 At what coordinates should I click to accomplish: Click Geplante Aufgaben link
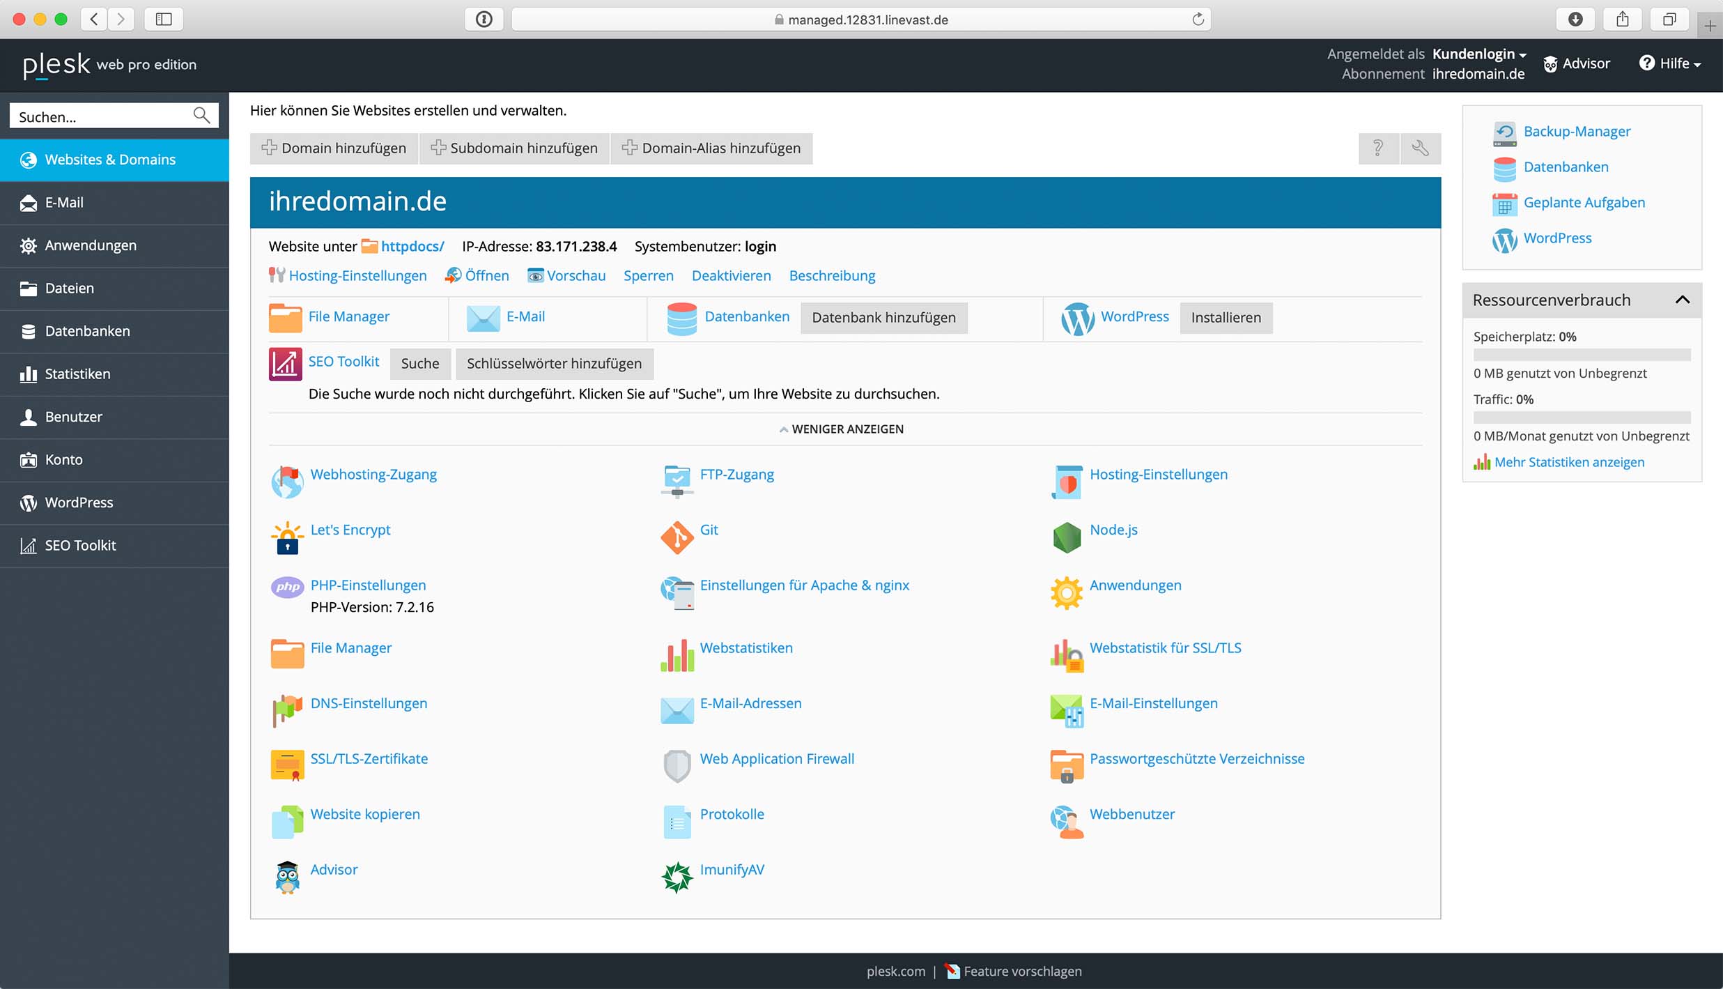pyautogui.click(x=1584, y=203)
